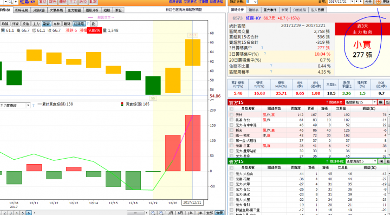Click the chart horizontal scrollbar thumb

click(135, 213)
